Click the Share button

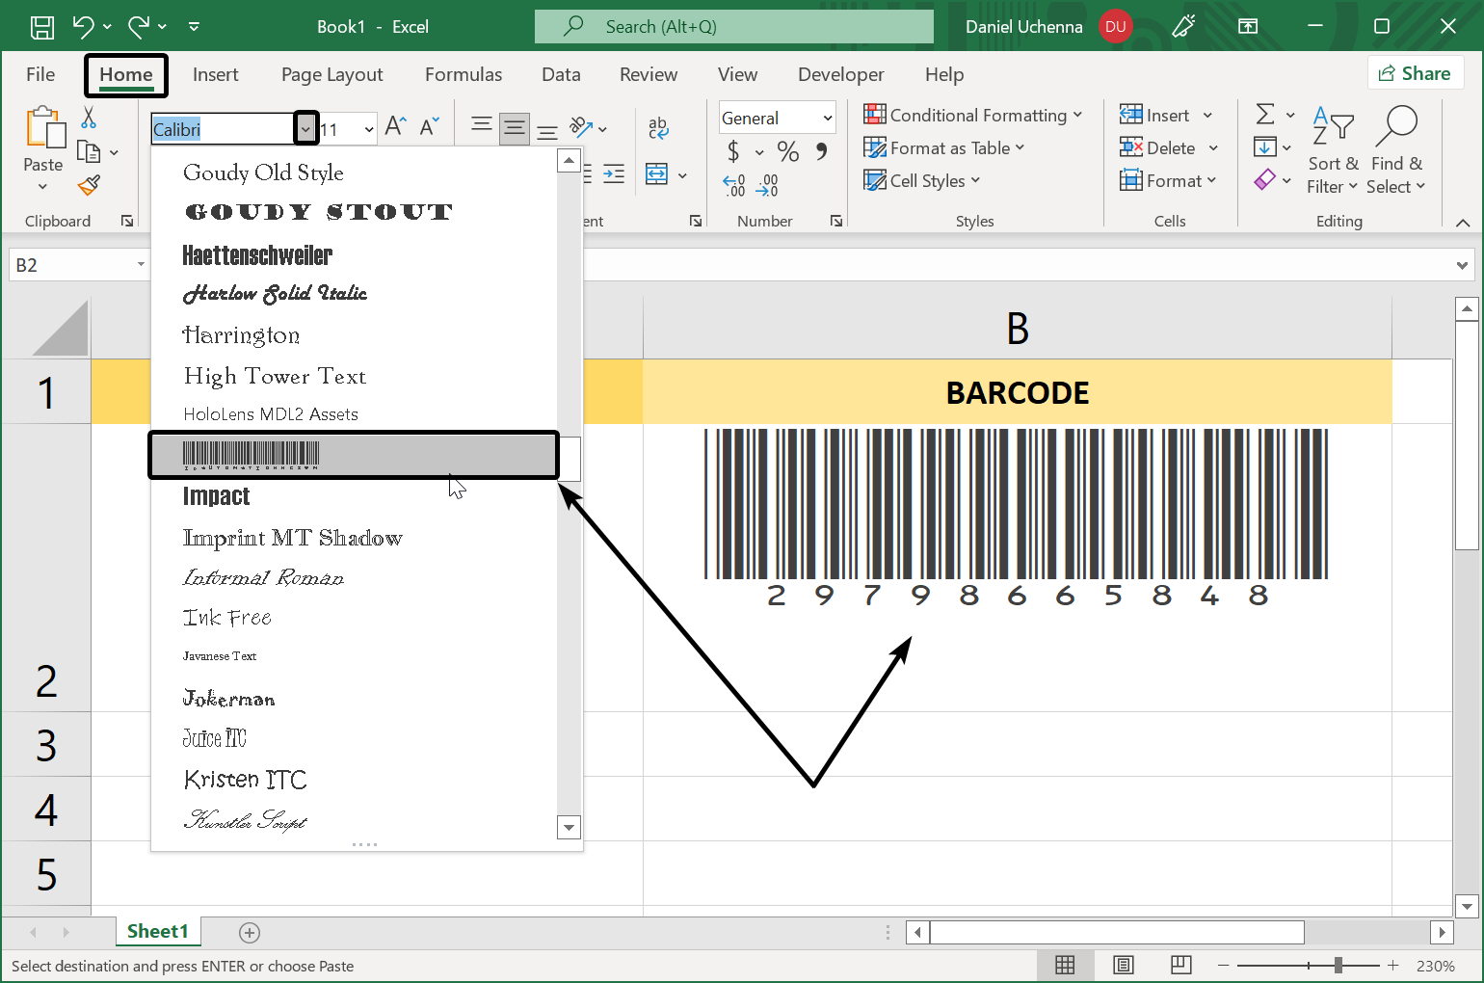point(1416,72)
